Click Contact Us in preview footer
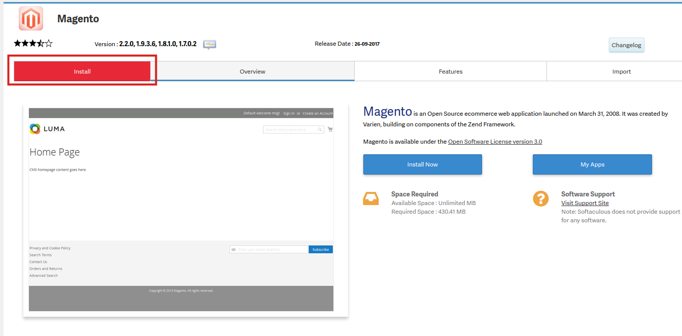Screen dimensions: 682x336 (x=38, y=262)
